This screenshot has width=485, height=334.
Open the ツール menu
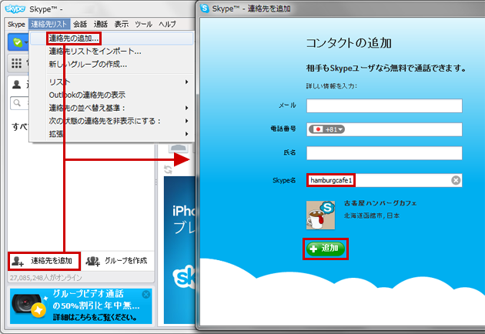(143, 24)
